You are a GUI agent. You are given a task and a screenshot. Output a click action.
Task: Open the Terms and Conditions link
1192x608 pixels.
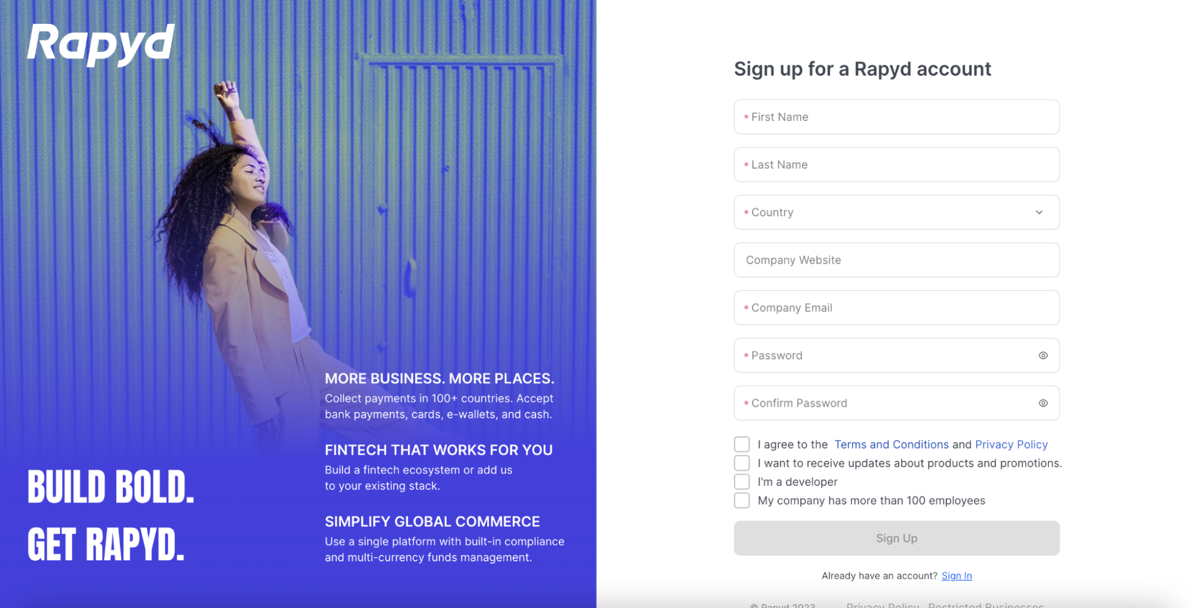[x=891, y=445]
